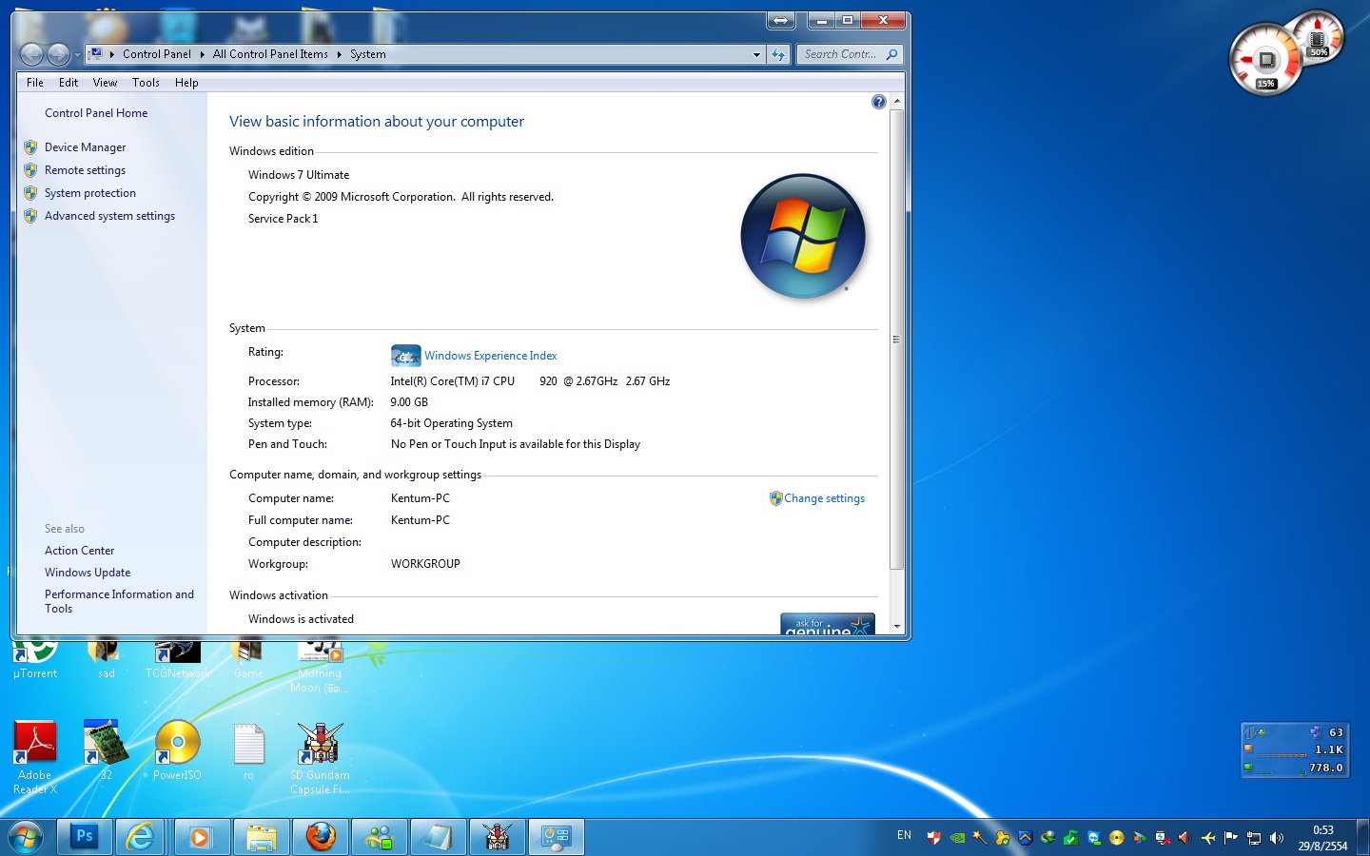The height and width of the screenshot is (856, 1370).
Task: Open Windows Update link
Action: coord(88,573)
